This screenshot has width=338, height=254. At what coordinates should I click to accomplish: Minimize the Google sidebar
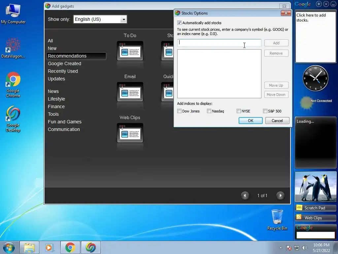click(x=333, y=4)
